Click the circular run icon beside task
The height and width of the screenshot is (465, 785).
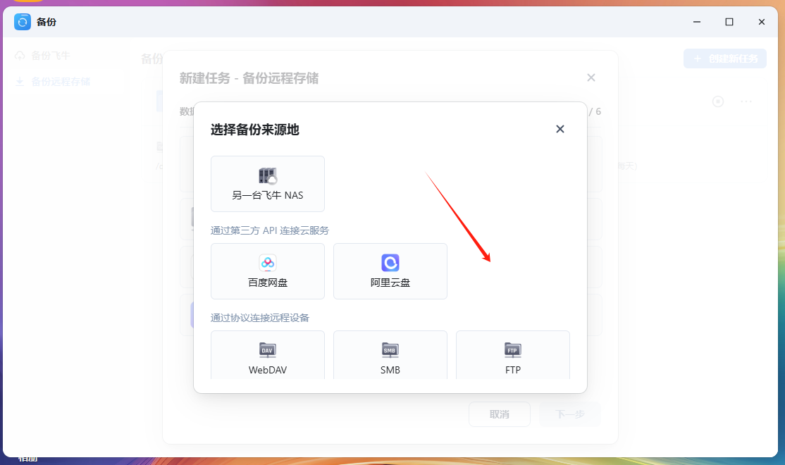[x=718, y=101]
